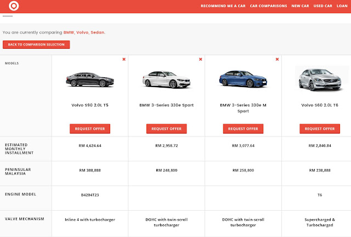Click the site logo circle icon

click(14, 6)
